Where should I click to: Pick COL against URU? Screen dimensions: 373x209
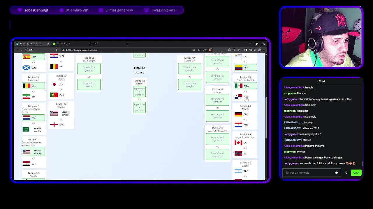(245, 67)
